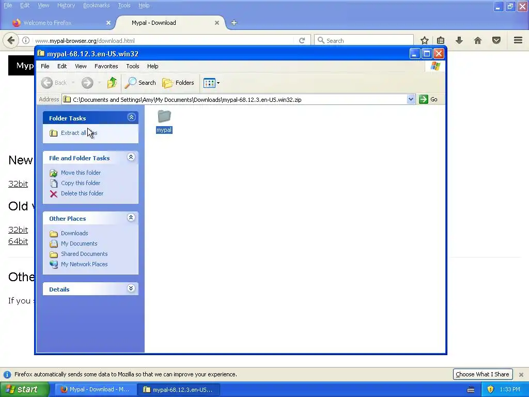Go to Downloads in Other Places
Screen dimensions: 529x397
click(74, 233)
